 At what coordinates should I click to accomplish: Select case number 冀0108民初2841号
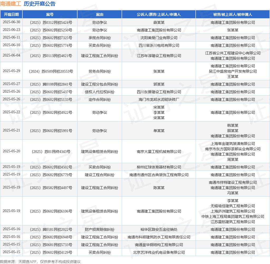click(x=51, y=84)
